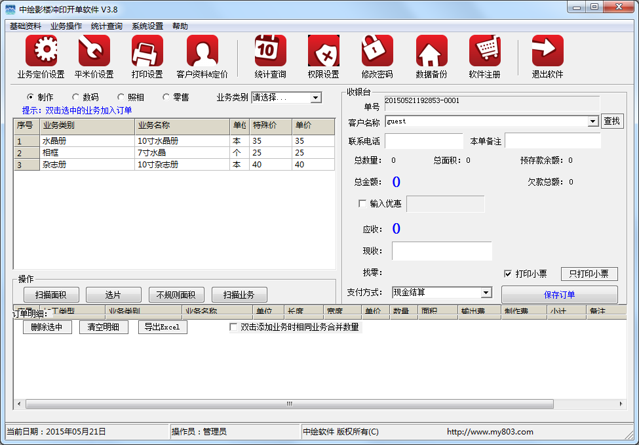The image size is (639, 445).
Task: Click the 本单备注 input field
Action: coord(552,141)
